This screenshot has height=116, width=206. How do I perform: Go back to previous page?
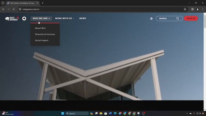pyautogui.click(x=3, y=9)
